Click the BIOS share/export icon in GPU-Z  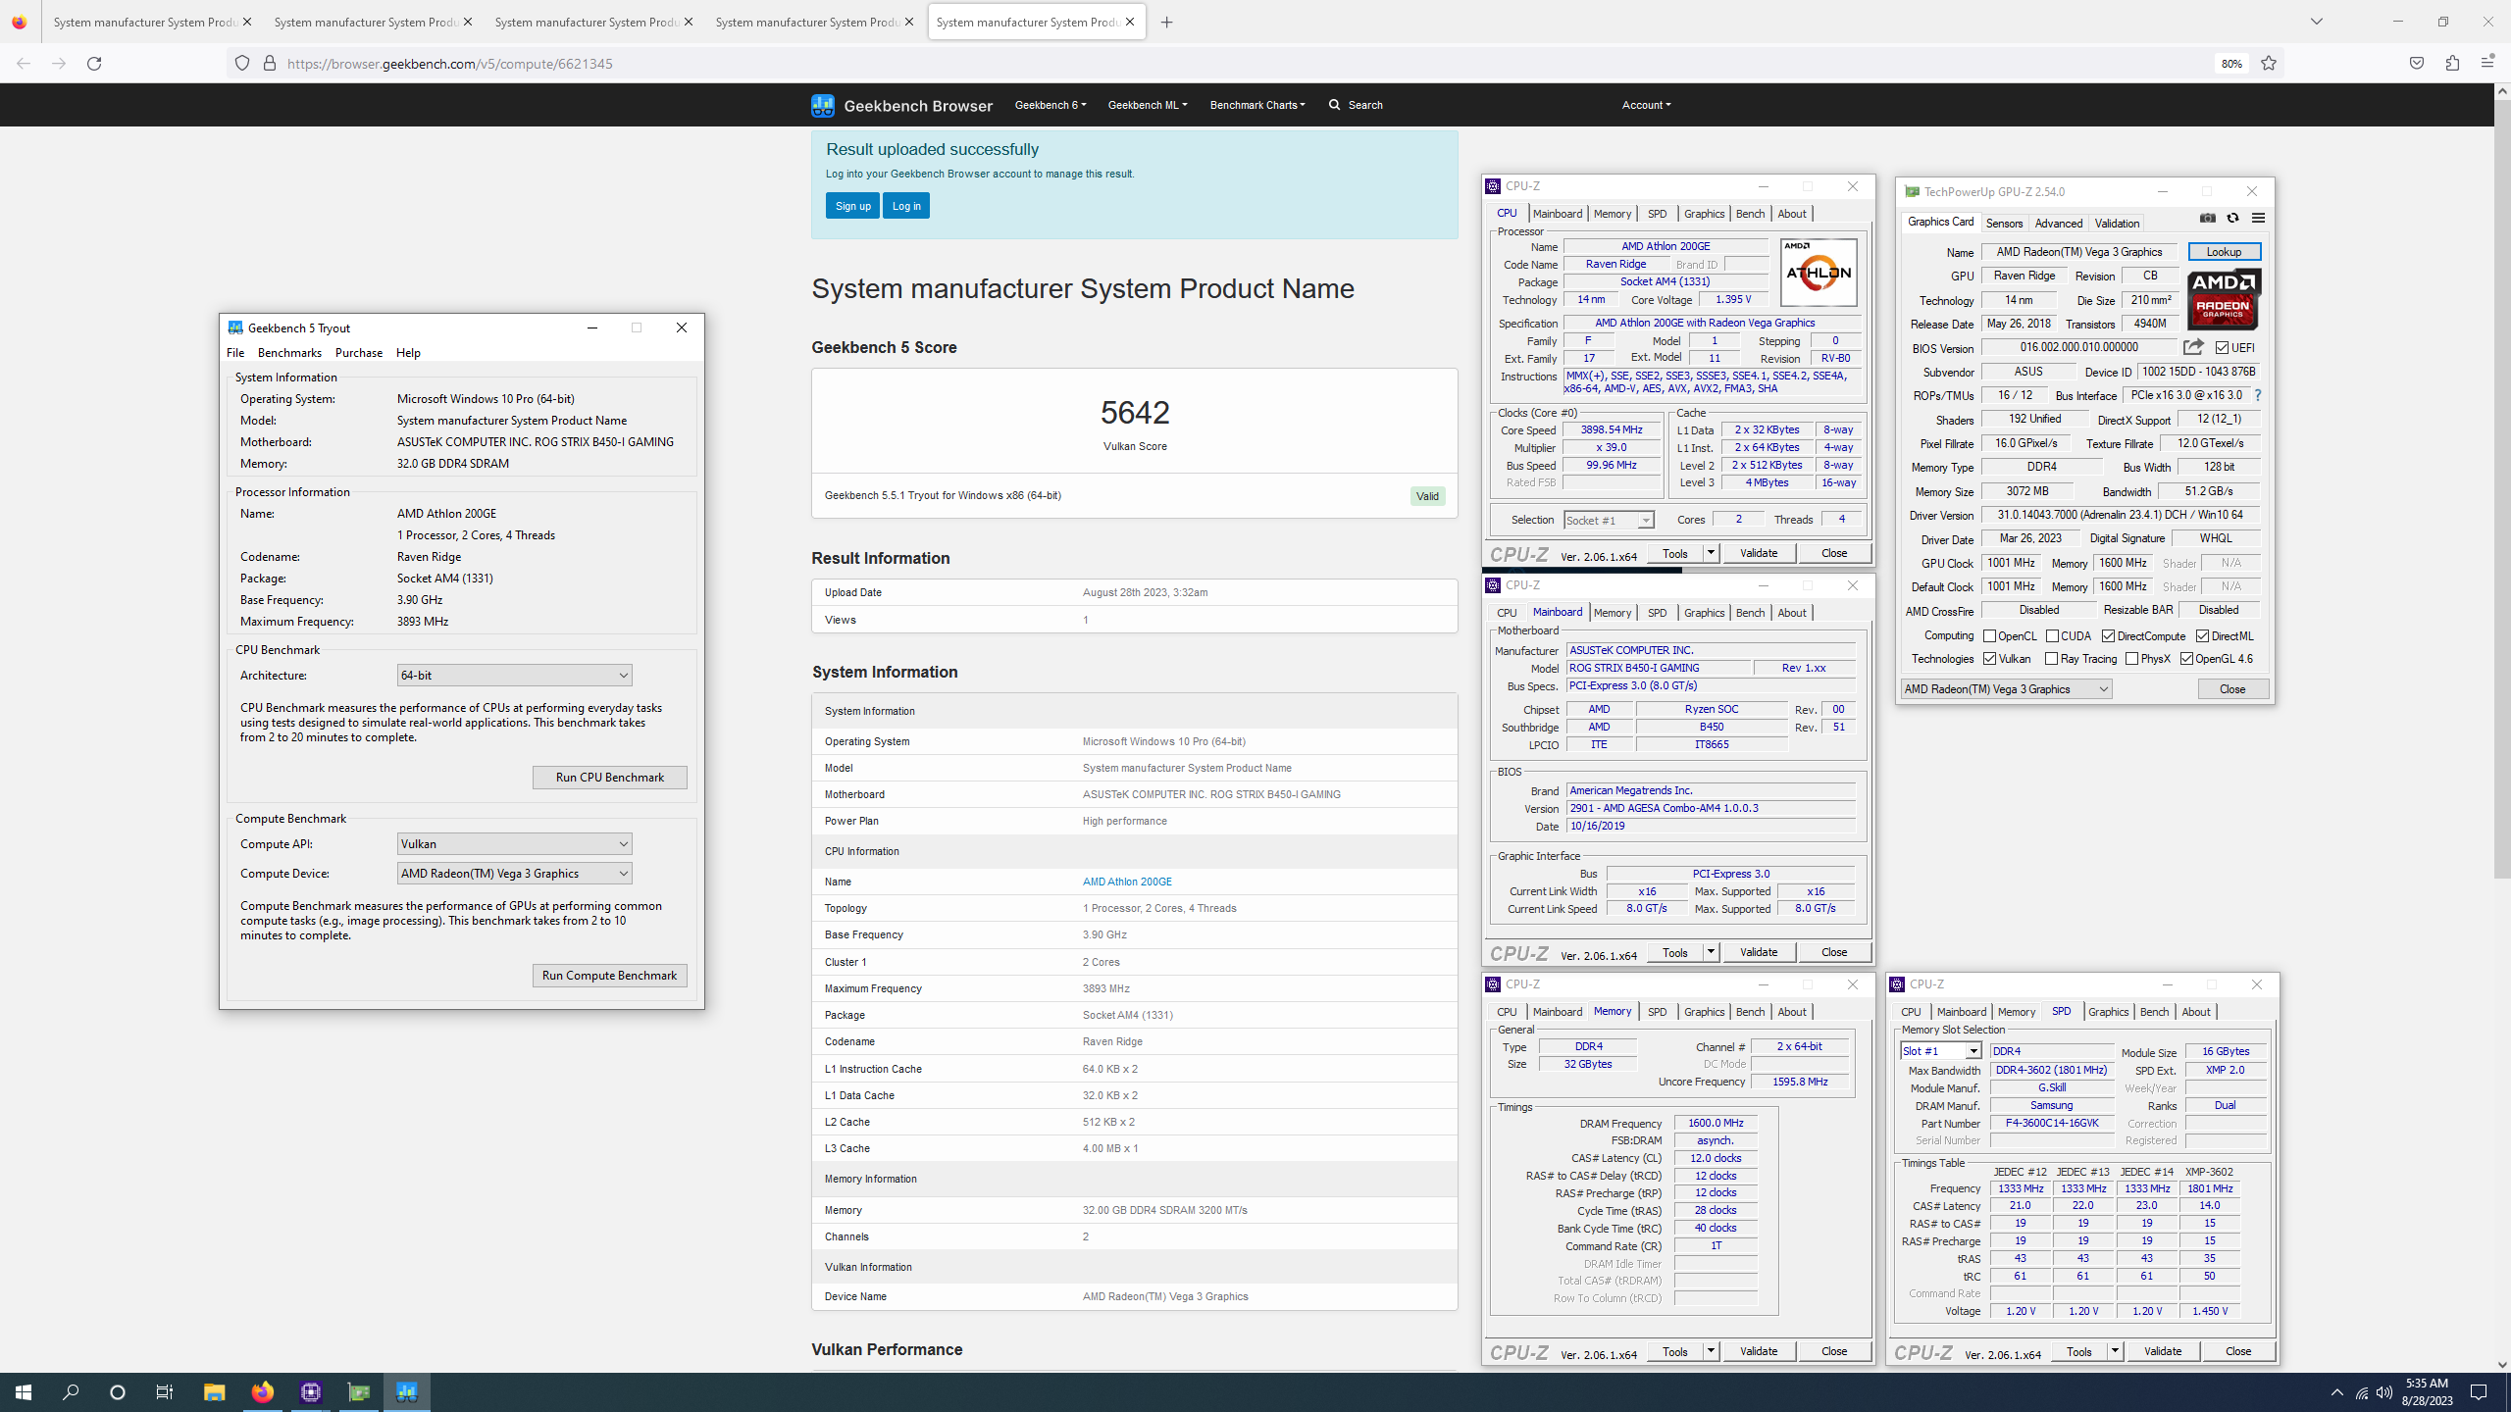pyautogui.click(x=2193, y=347)
